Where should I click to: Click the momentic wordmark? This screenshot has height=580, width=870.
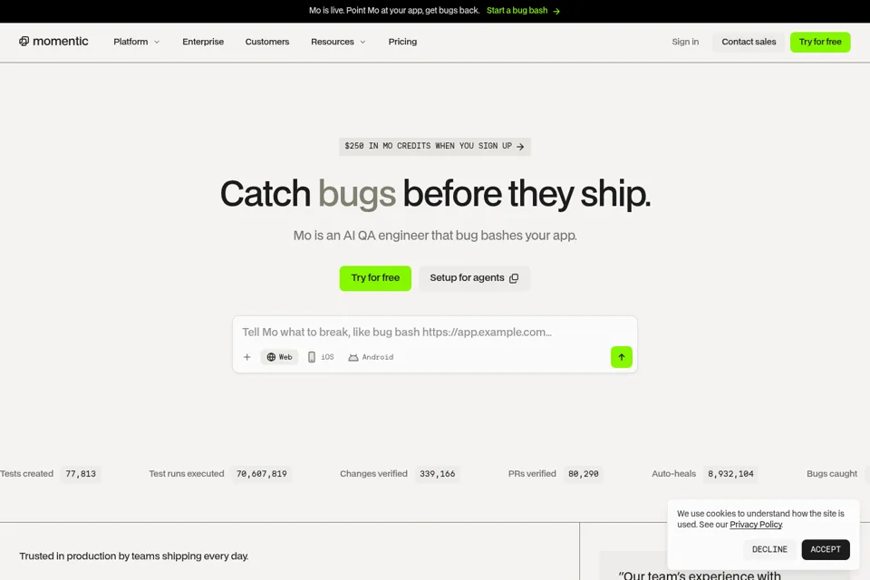coord(61,41)
